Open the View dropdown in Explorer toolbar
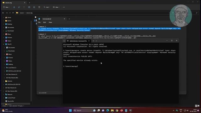 [56, 7]
